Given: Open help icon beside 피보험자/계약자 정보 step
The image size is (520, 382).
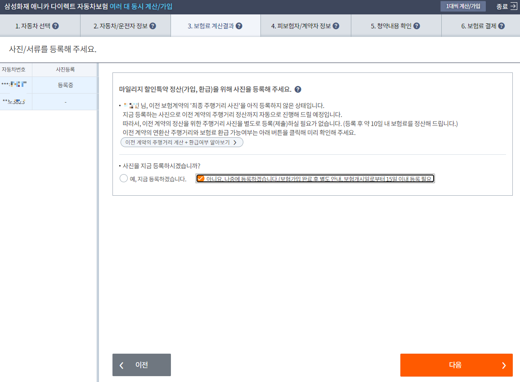Looking at the screenshot, I should coord(336,26).
